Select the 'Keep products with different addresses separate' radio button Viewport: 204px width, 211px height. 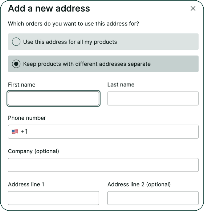(16, 64)
